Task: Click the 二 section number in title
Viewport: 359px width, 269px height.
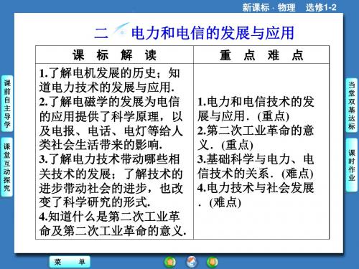Action: 101,33
